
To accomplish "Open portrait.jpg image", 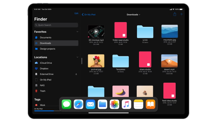I will (x=96, y=61).
